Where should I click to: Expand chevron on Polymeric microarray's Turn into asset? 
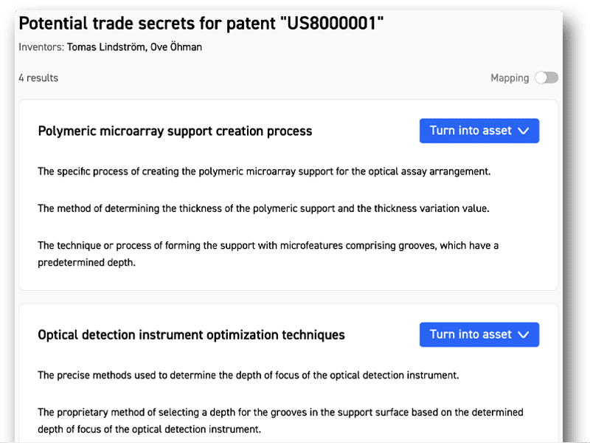click(x=524, y=131)
